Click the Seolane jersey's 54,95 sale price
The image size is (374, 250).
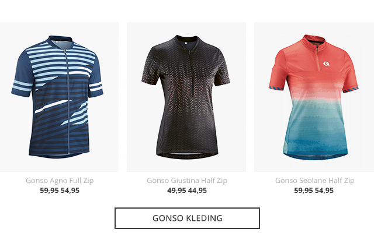(x=324, y=191)
